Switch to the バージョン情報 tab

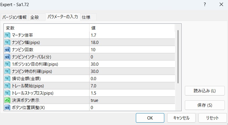click(14, 17)
